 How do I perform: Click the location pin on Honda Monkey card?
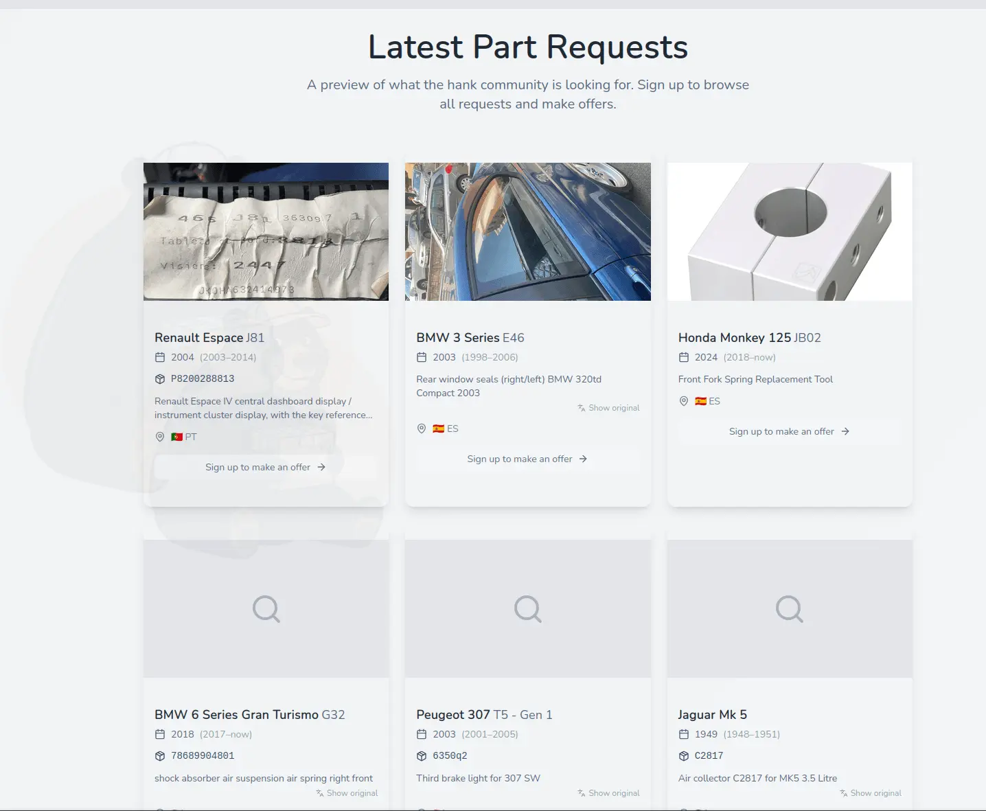point(684,401)
